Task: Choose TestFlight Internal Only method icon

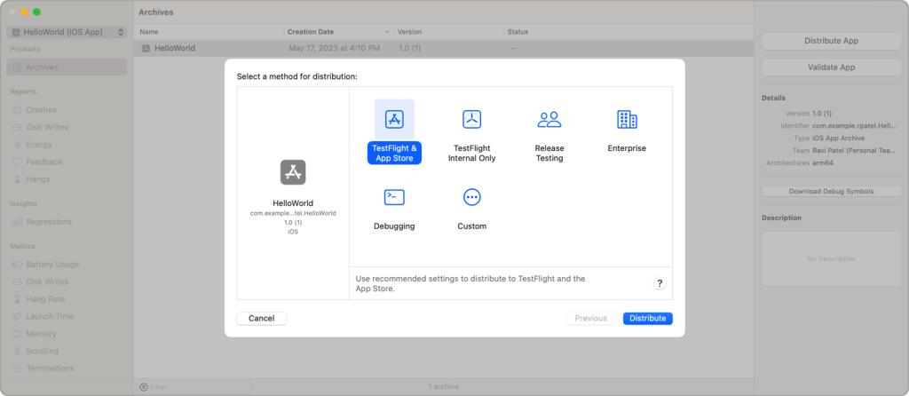Action: pyautogui.click(x=472, y=120)
